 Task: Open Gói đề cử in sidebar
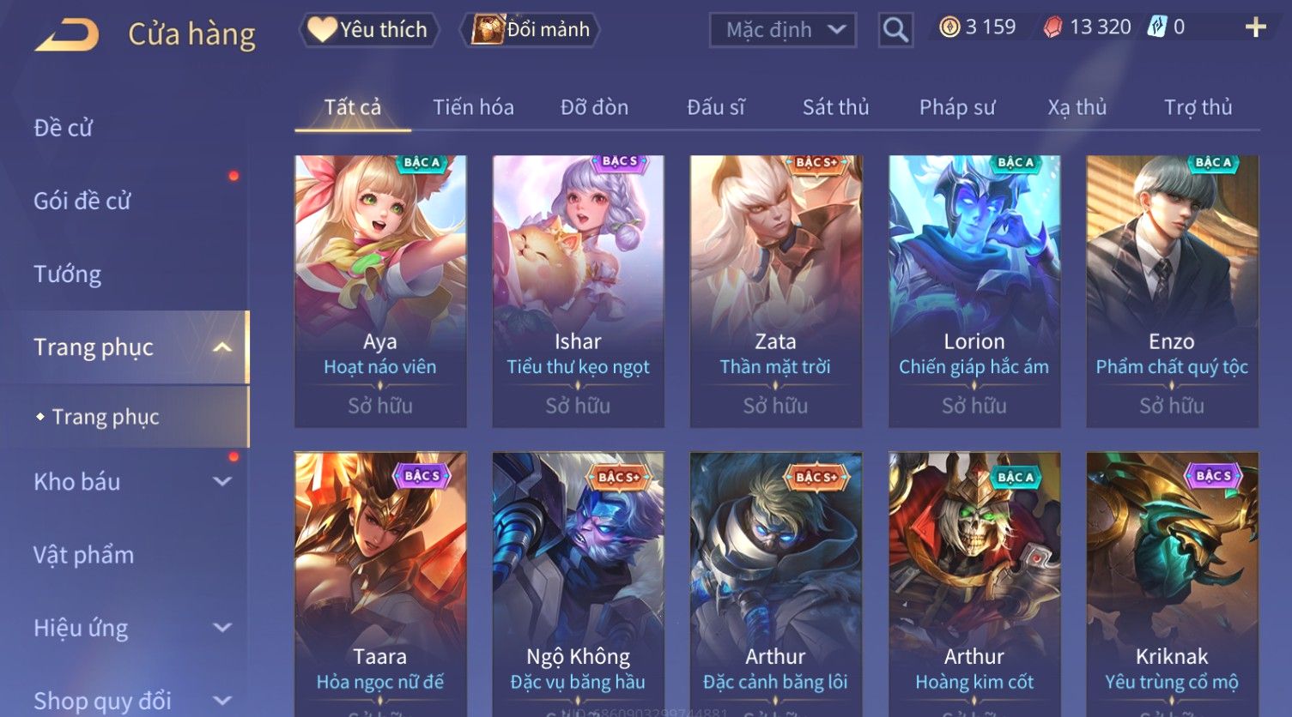(82, 202)
